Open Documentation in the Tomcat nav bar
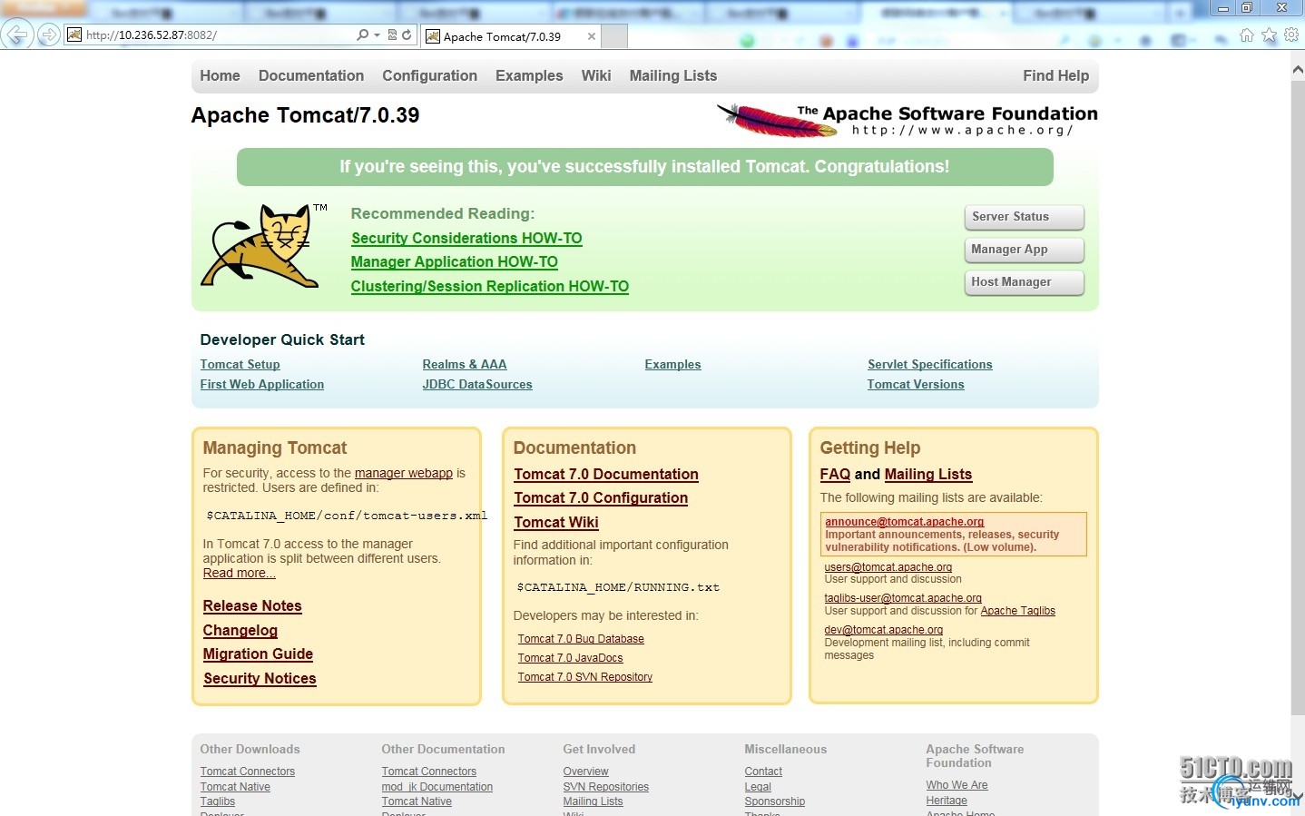1305x816 pixels. [311, 75]
